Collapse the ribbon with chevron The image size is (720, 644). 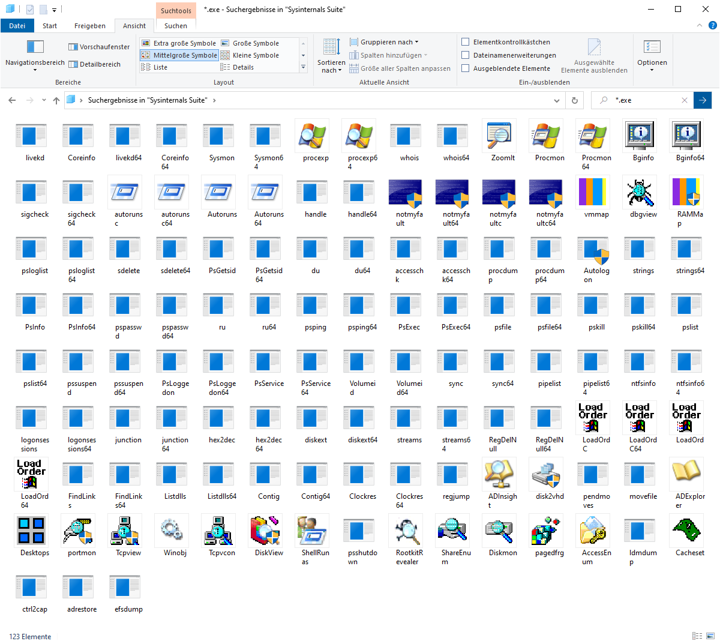coord(700,26)
